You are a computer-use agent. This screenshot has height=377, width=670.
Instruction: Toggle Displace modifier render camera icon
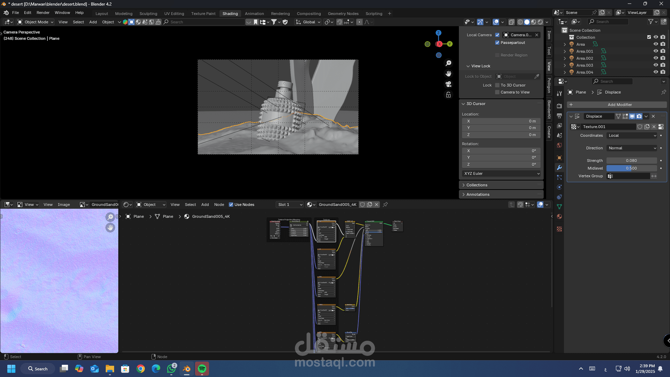[x=639, y=116]
